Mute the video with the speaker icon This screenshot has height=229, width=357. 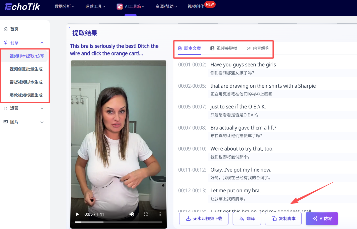pyautogui.click(x=132, y=214)
